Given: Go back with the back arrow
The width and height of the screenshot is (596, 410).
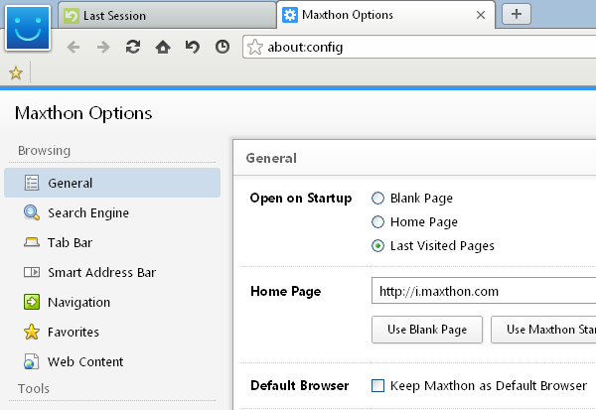Looking at the screenshot, I should tap(74, 47).
